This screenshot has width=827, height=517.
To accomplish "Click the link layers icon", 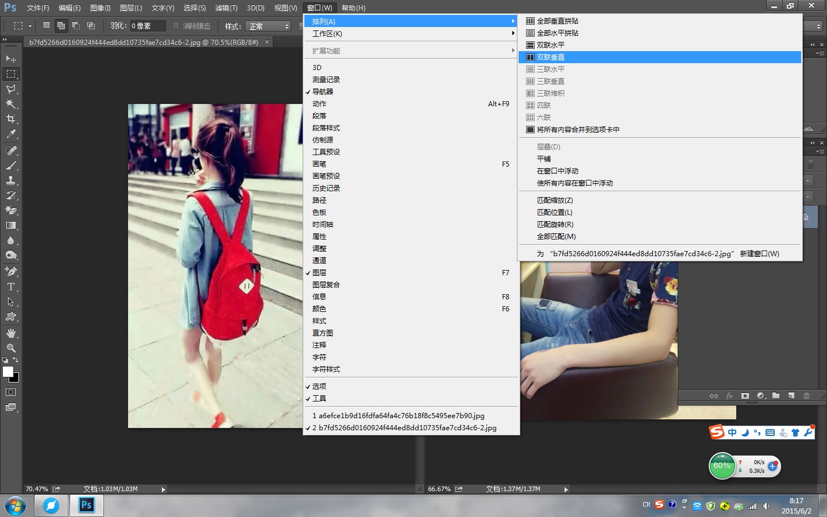I will [x=713, y=396].
